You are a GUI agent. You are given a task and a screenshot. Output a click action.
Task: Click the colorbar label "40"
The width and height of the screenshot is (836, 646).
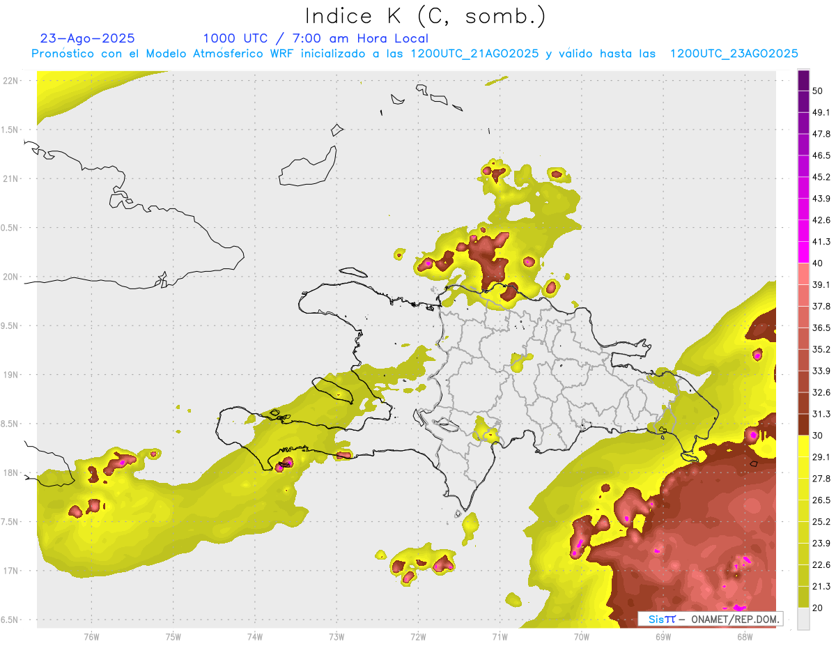pyautogui.click(x=819, y=263)
